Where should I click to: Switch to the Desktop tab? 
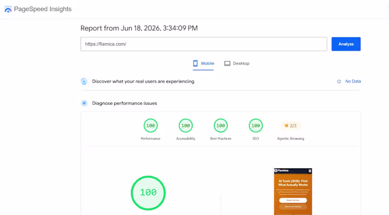(x=237, y=64)
